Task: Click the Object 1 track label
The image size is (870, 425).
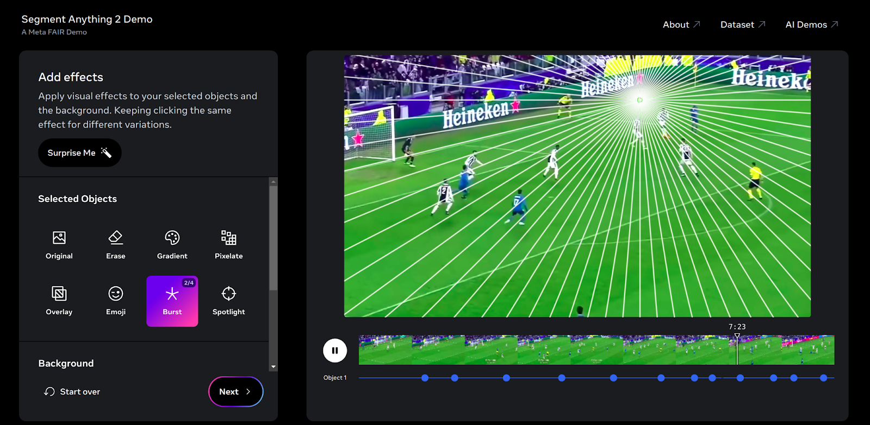Action: point(335,378)
